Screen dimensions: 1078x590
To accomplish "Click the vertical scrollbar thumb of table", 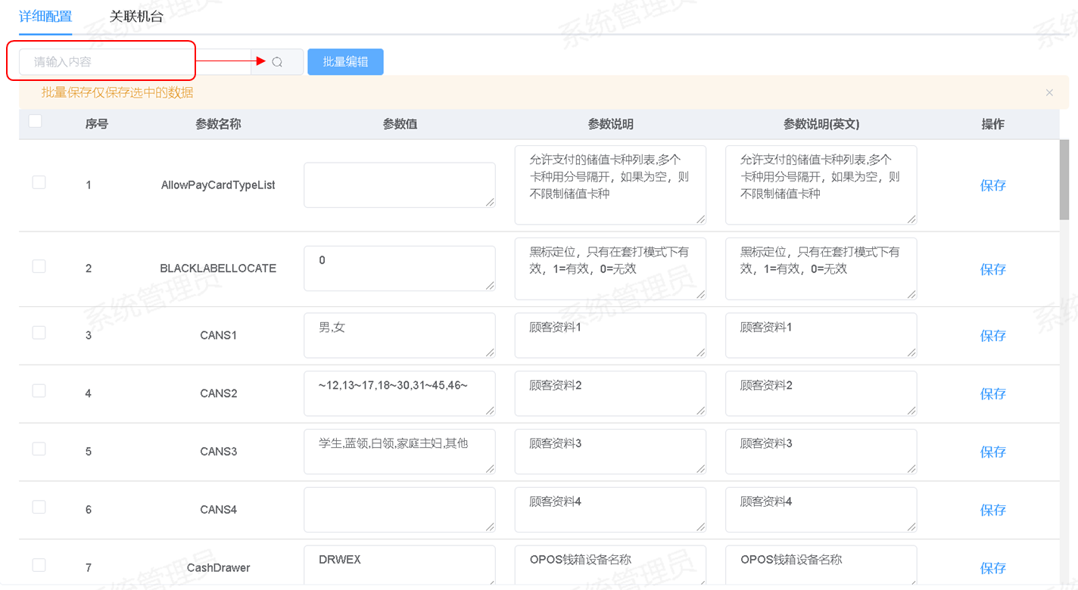I will click(x=1064, y=179).
